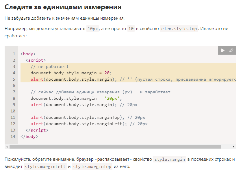Click line number 10 in the gutter
Image resolution: width=241 pixels, height=174 pixels.
click(x=13, y=111)
